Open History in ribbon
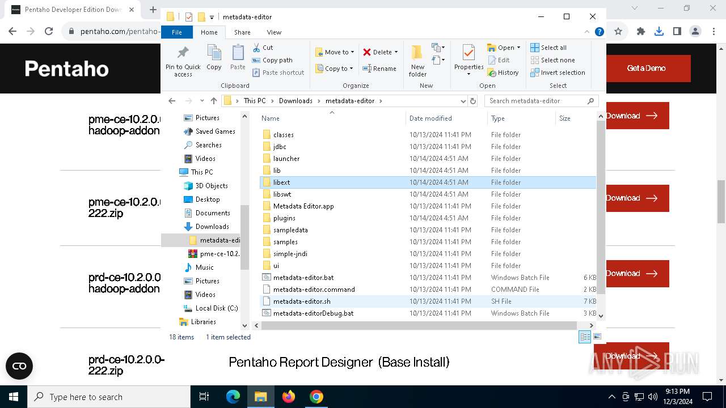Screen dimensions: 726x408 click(503, 73)
